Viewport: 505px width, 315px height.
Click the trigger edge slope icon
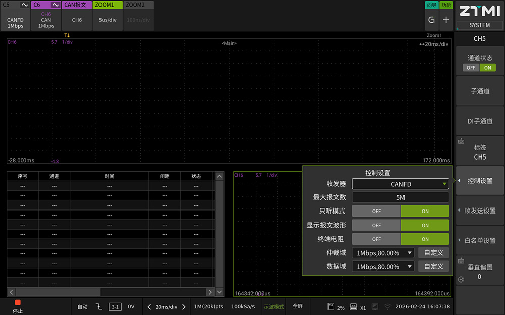[99, 306]
